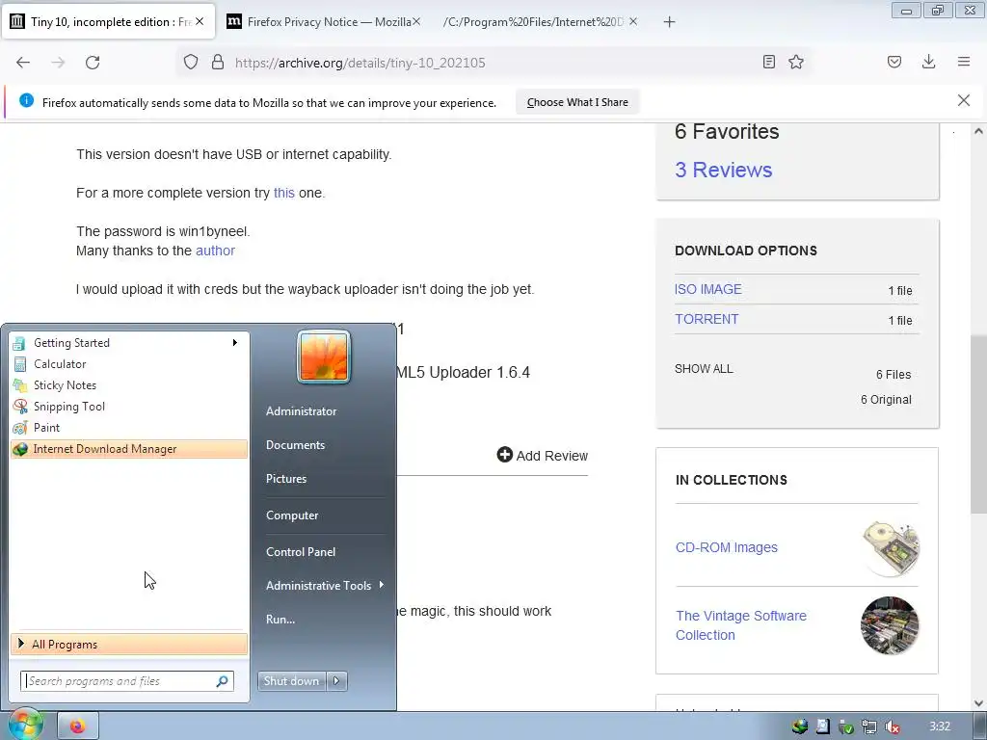Reload the page with the refresh icon
The height and width of the screenshot is (740, 987).
[x=93, y=63]
